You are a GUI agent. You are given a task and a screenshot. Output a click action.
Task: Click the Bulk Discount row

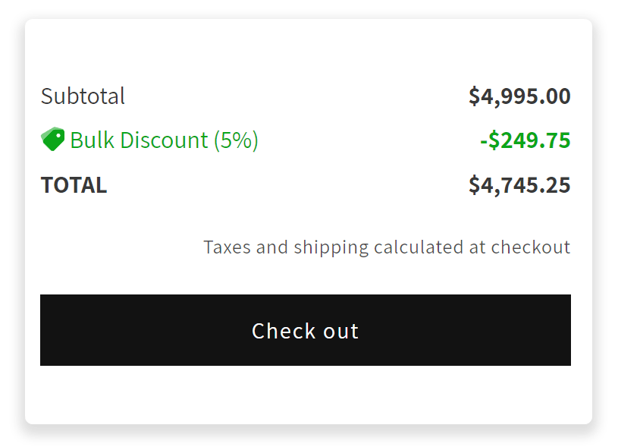303,140
